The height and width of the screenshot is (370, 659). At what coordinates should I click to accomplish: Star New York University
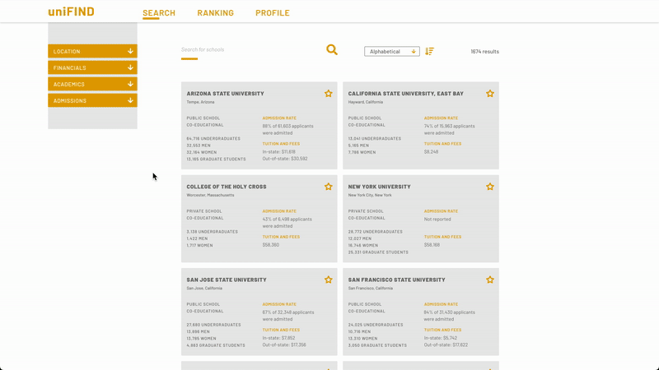490,187
